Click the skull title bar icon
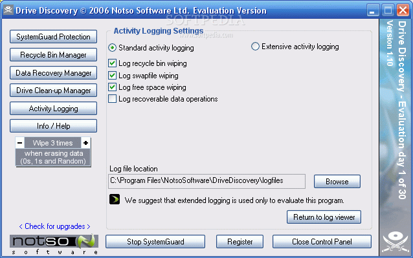 point(8,10)
